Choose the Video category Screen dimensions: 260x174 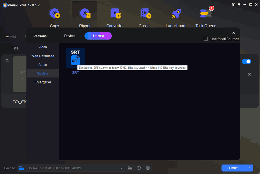[43, 47]
